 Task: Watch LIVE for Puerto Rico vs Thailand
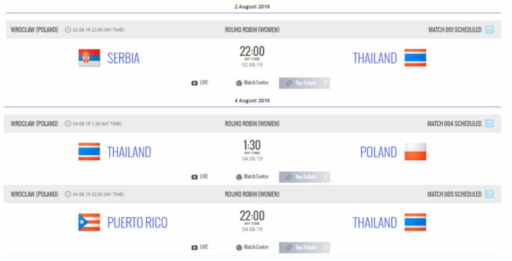[200, 247]
